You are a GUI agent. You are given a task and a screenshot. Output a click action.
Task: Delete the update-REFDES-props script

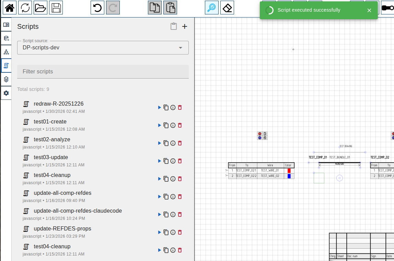coord(180,233)
